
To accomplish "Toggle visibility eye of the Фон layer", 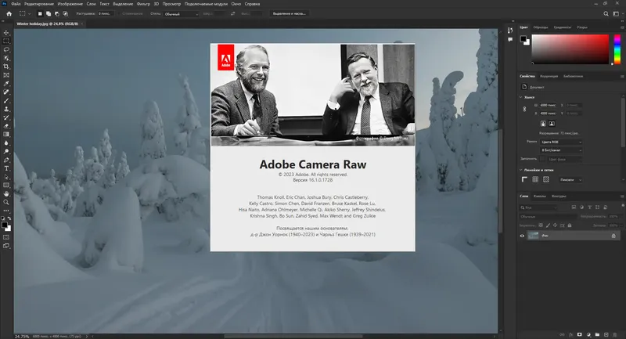I will coord(522,236).
